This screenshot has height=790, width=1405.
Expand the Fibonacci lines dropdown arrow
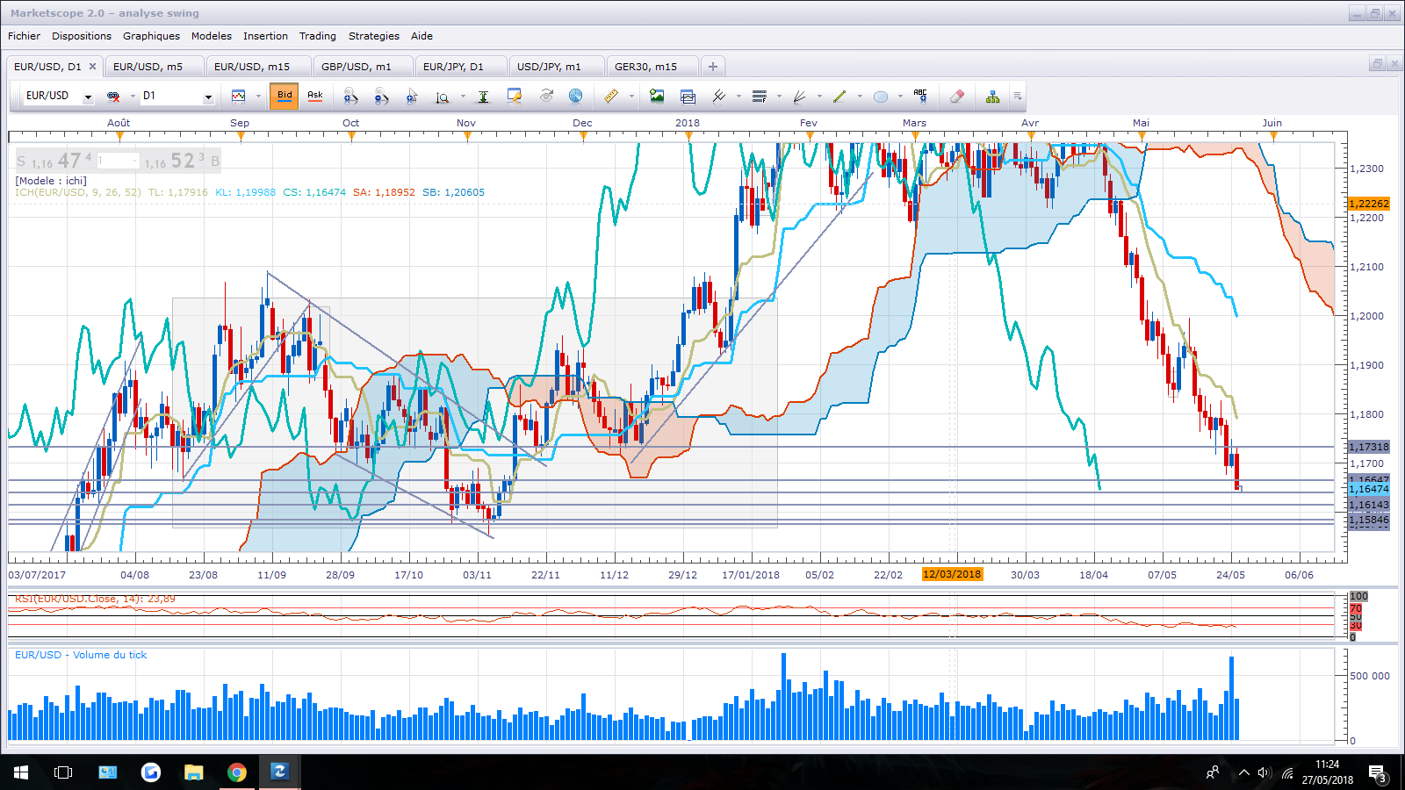pos(779,97)
